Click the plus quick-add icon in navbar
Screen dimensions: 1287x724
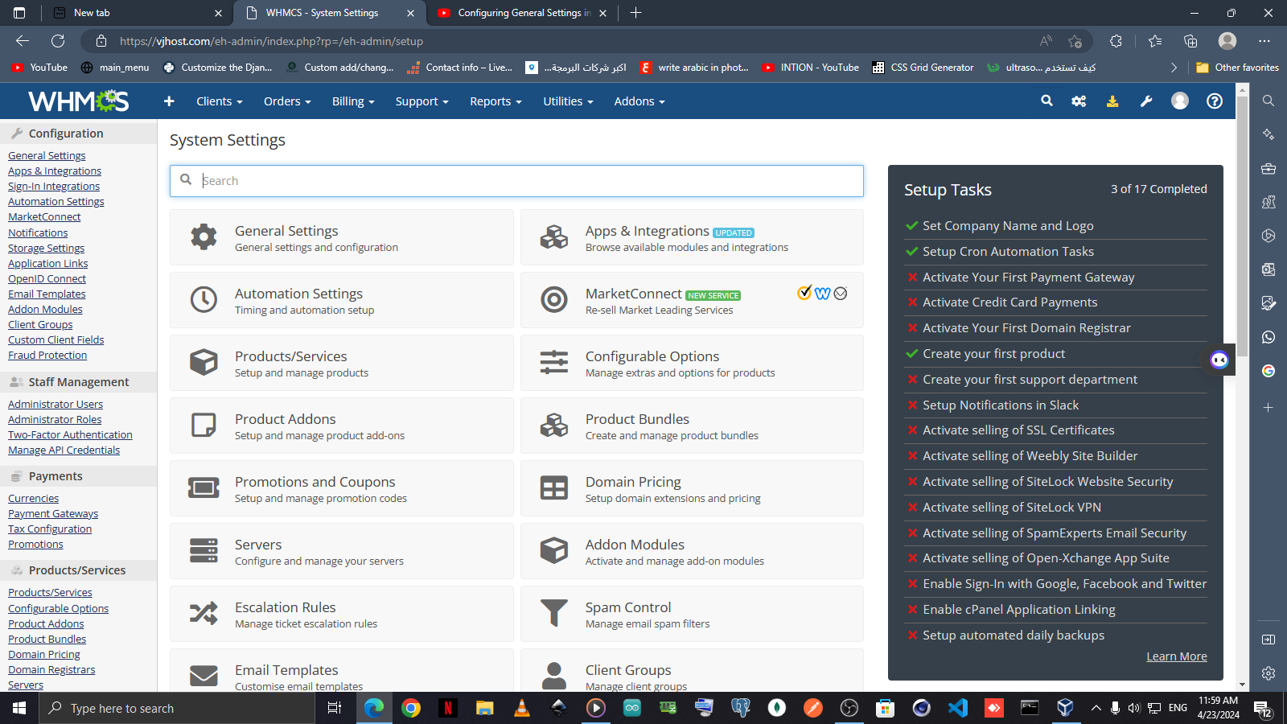coord(169,101)
